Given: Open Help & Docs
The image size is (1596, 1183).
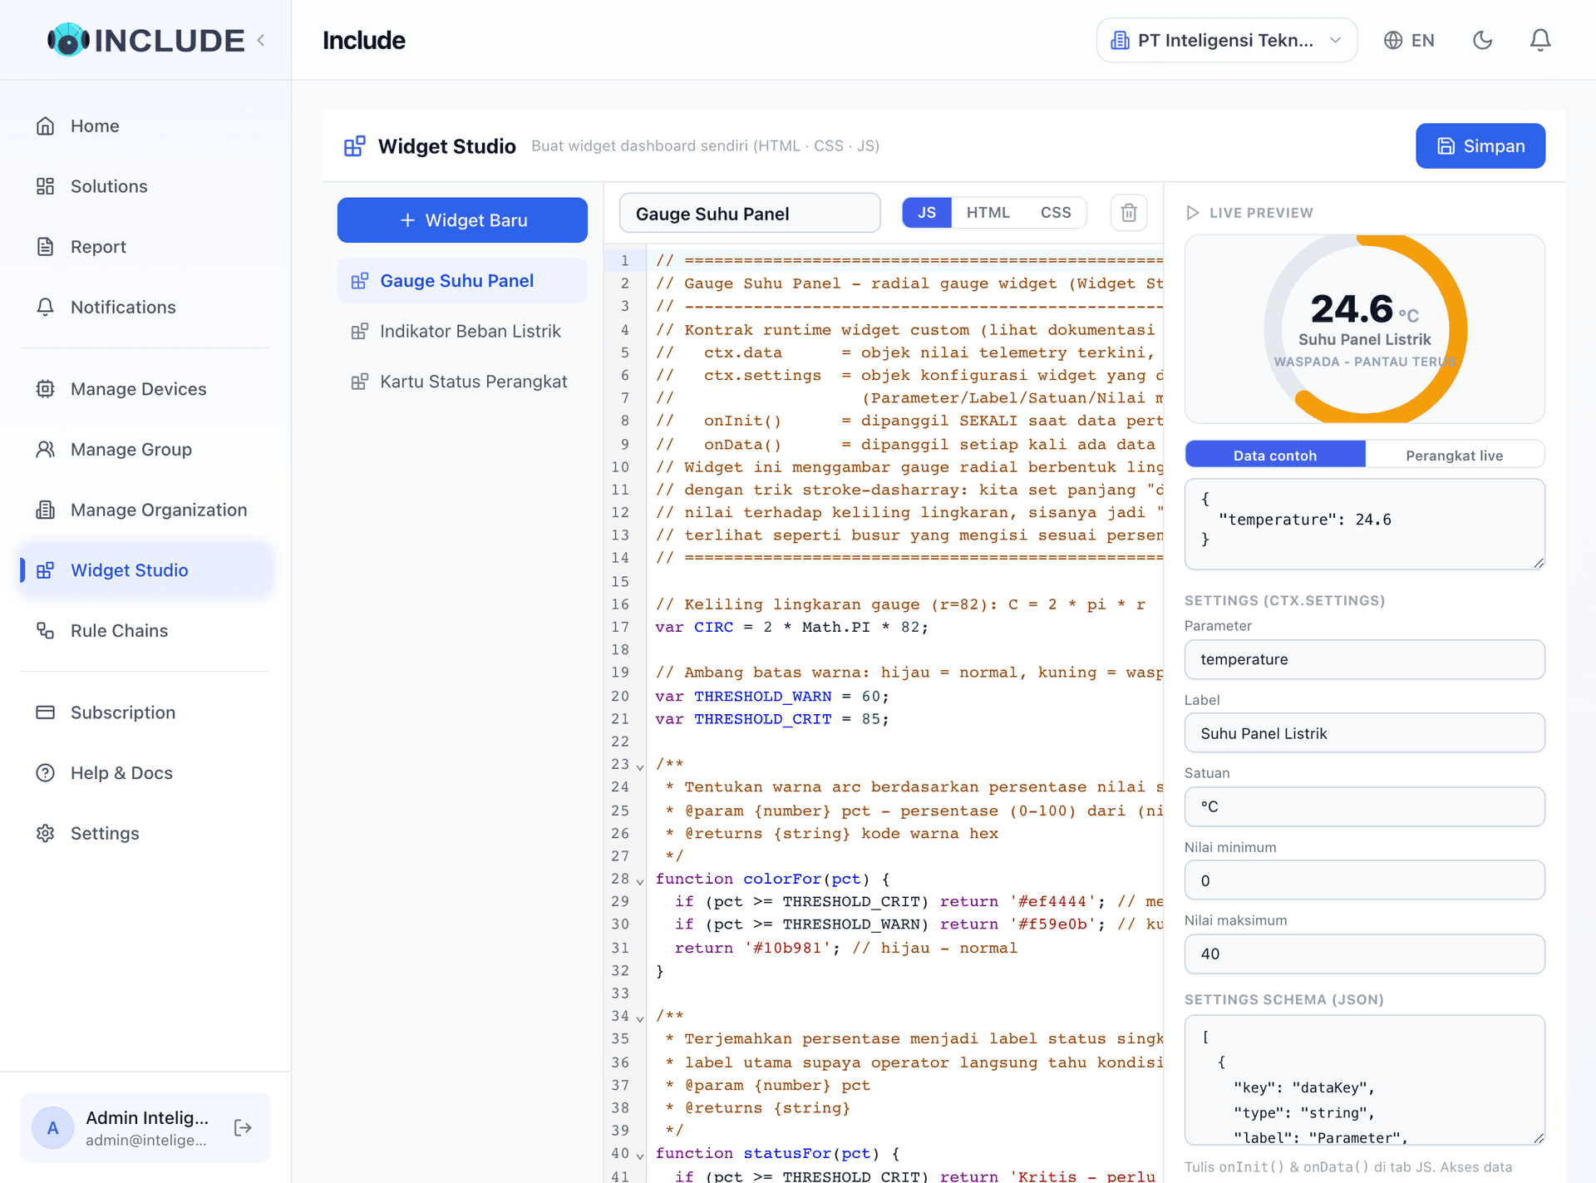Looking at the screenshot, I should (x=145, y=773).
